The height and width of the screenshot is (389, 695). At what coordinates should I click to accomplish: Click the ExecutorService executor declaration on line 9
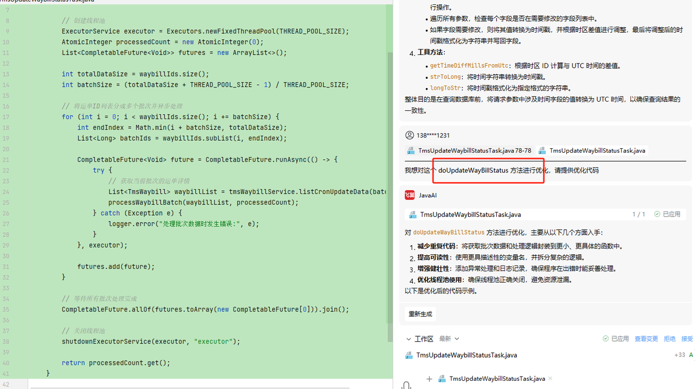[x=205, y=31]
